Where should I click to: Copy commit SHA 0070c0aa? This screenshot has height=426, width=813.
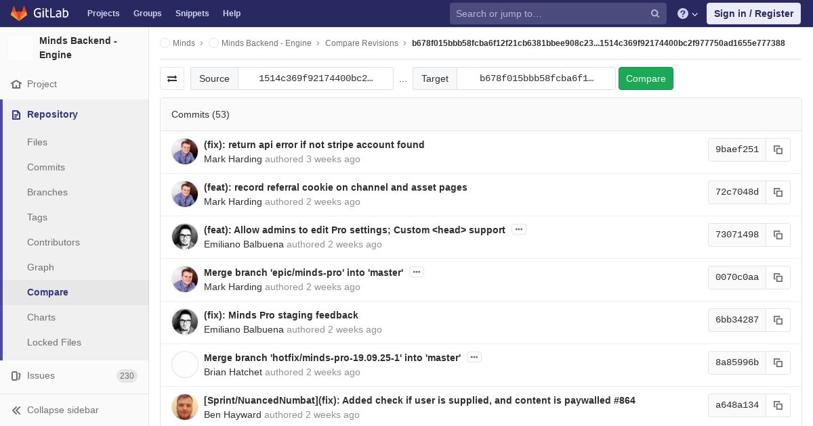point(778,277)
